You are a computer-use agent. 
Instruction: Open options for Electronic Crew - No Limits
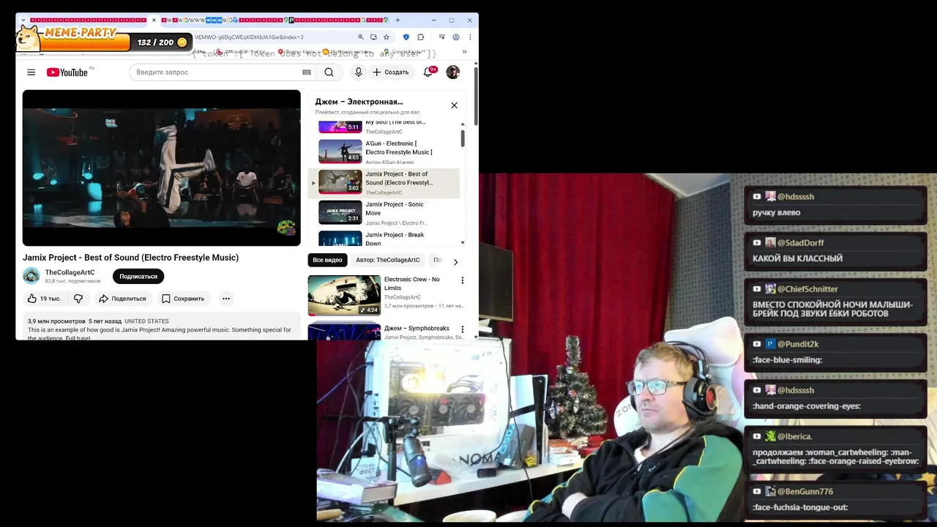tap(462, 280)
